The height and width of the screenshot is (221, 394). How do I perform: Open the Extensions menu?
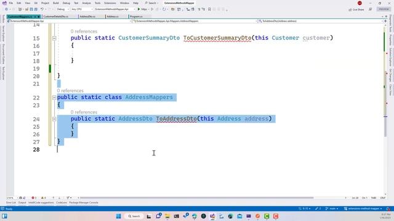[x=110, y=3]
